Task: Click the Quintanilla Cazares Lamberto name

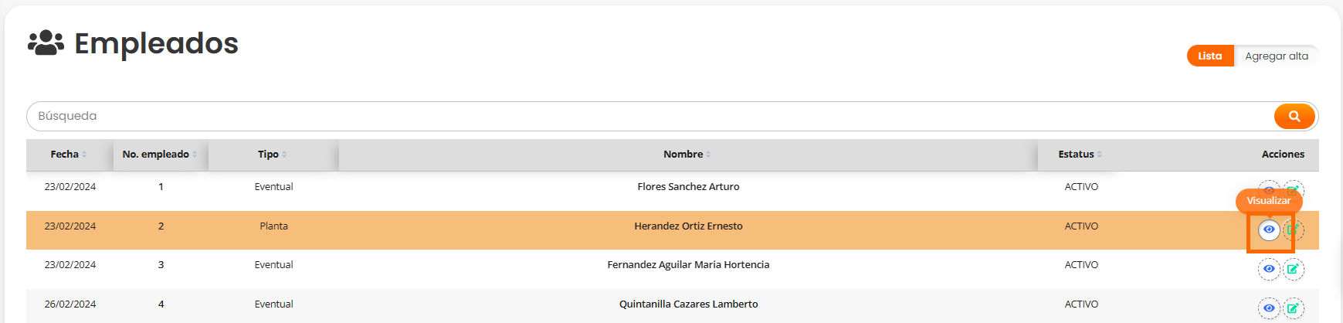Action: [688, 304]
